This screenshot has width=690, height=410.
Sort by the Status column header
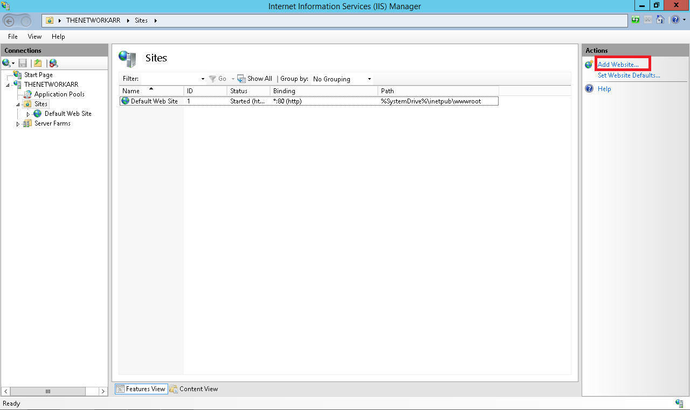coord(249,91)
